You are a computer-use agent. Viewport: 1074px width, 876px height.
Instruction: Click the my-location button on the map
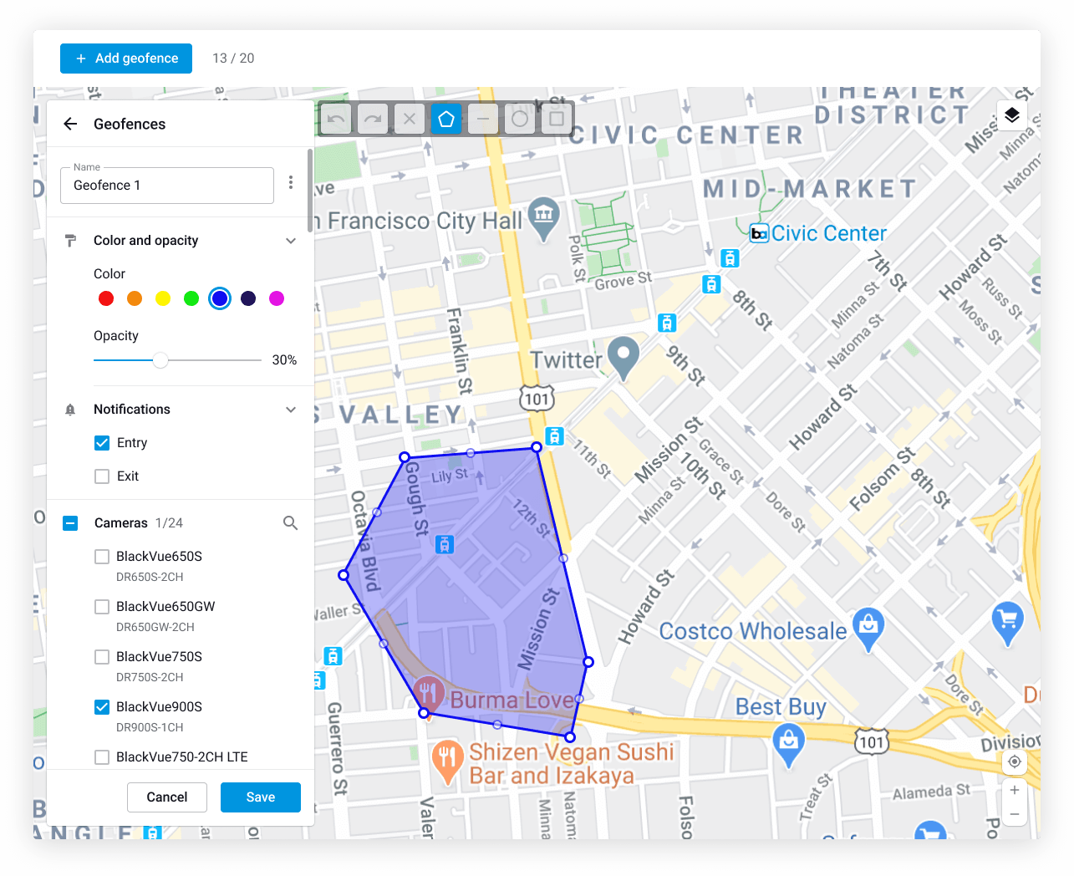tap(1014, 761)
